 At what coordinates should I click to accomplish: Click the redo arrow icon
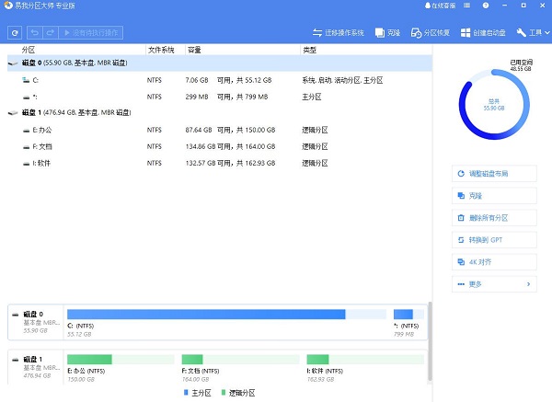tap(51, 33)
